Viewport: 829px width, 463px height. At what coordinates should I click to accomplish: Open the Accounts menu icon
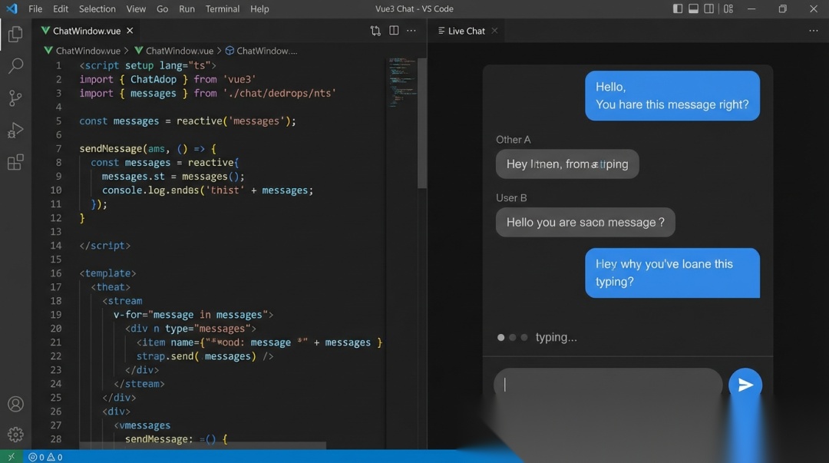click(15, 404)
